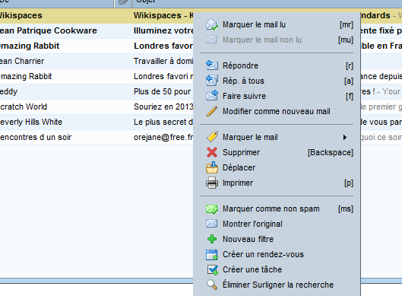The height and width of the screenshot is (296, 402).
Task: Click the Marquer le mail lu envelope icon
Action: point(212,24)
